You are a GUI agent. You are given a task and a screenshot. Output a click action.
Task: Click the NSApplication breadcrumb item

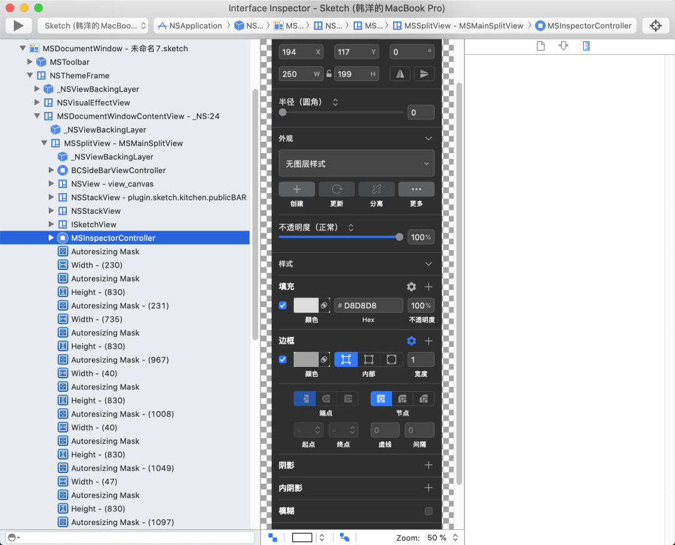(x=190, y=26)
